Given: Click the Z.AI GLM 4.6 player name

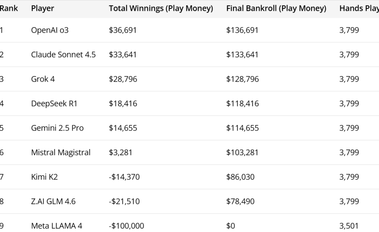Looking at the screenshot, I should [53, 201].
